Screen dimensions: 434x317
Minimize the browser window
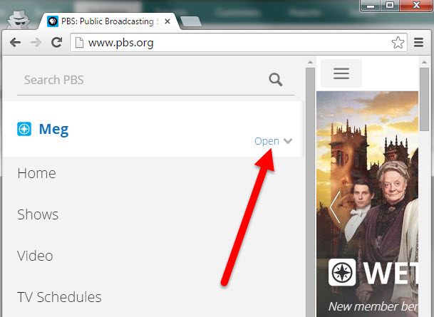point(371,6)
